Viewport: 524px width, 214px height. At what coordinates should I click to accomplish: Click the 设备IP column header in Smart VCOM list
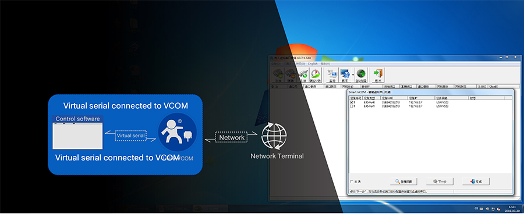[421, 98]
